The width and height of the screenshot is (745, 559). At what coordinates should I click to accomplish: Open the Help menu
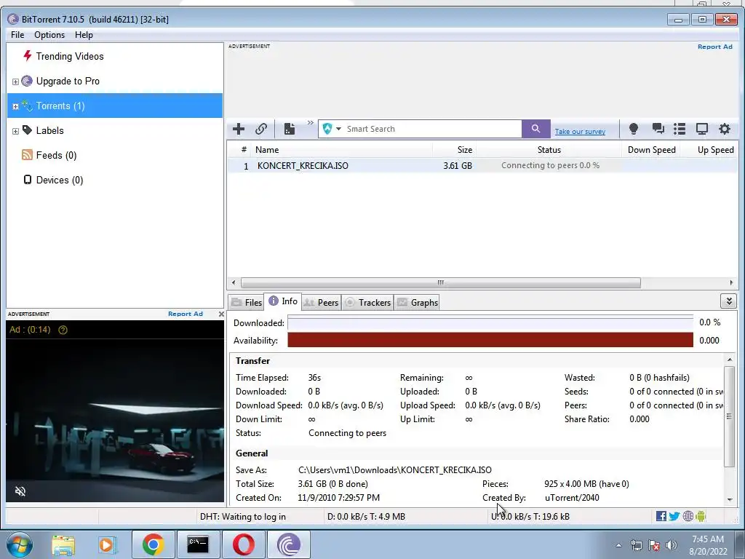point(84,35)
